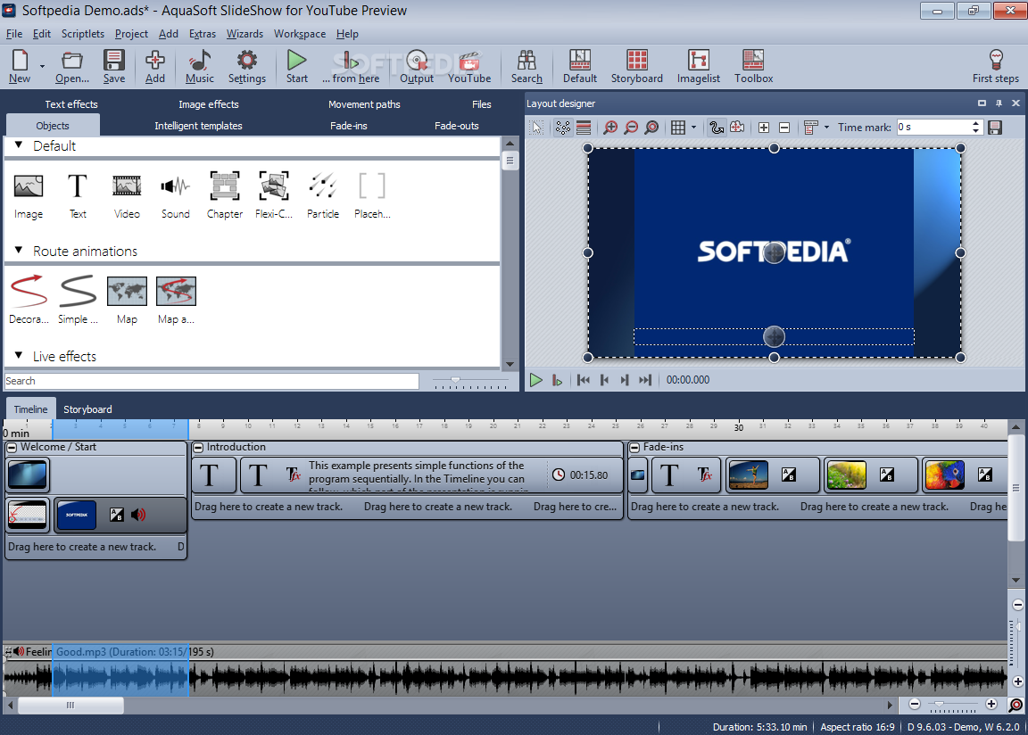Viewport: 1028px width, 735px height.
Task: Zoom in the Layout designer view
Action: [610, 128]
